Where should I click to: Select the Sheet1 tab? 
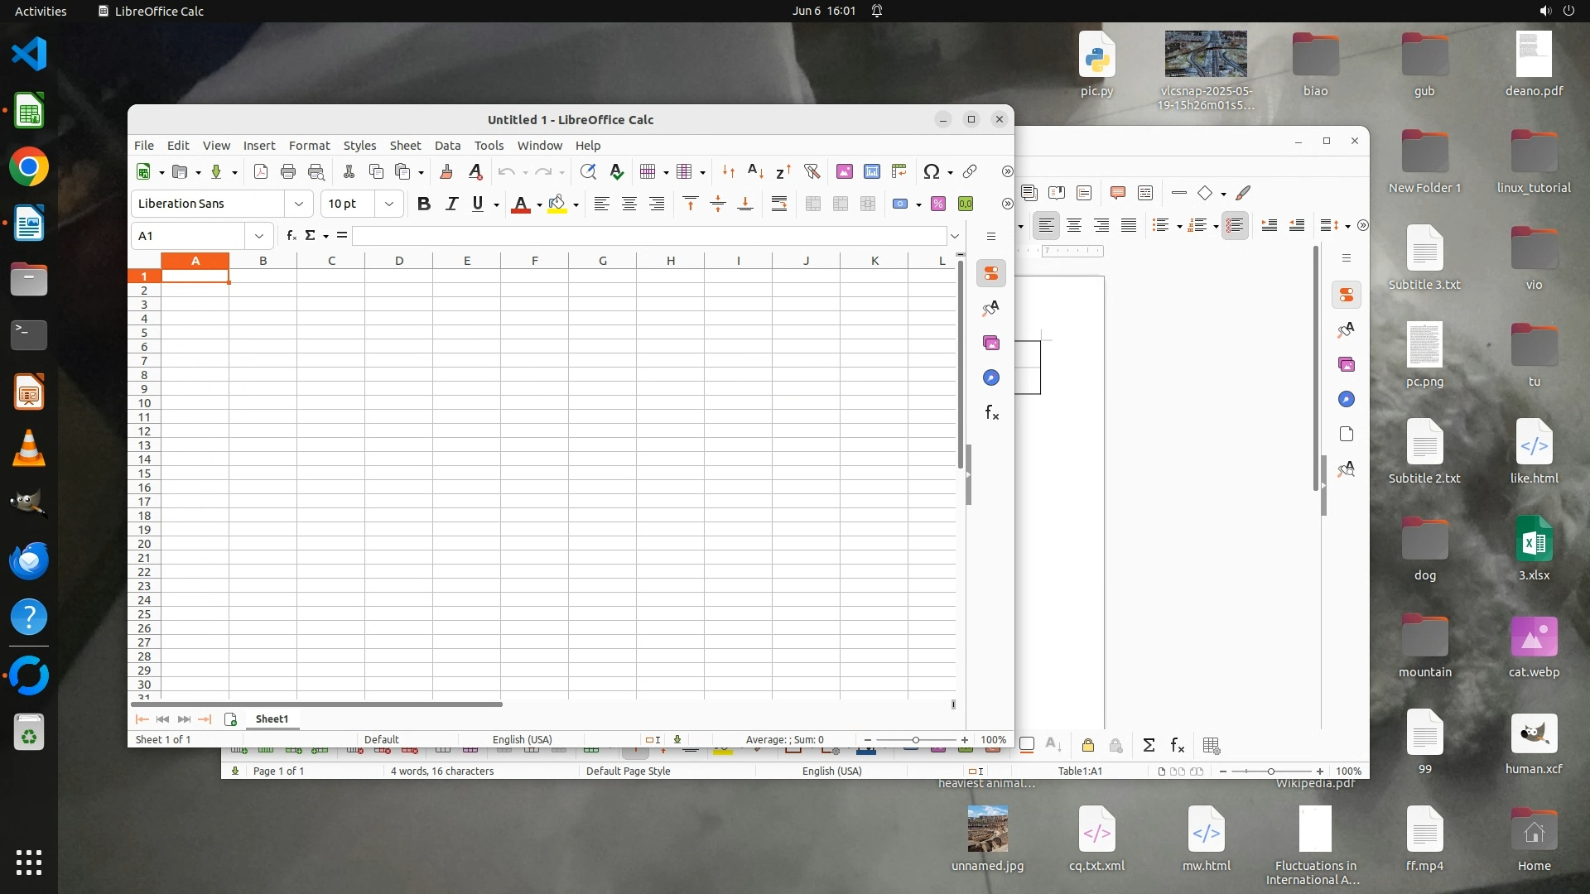[x=272, y=719]
